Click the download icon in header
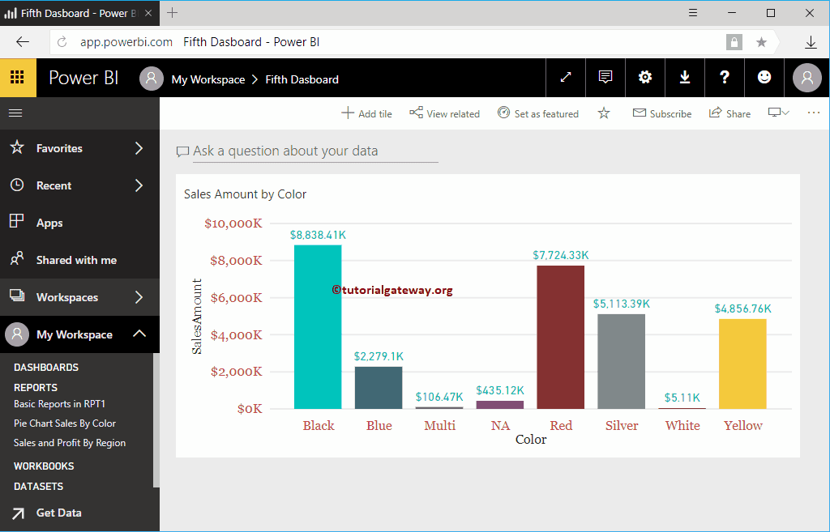830x532 pixels. pyautogui.click(x=685, y=78)
